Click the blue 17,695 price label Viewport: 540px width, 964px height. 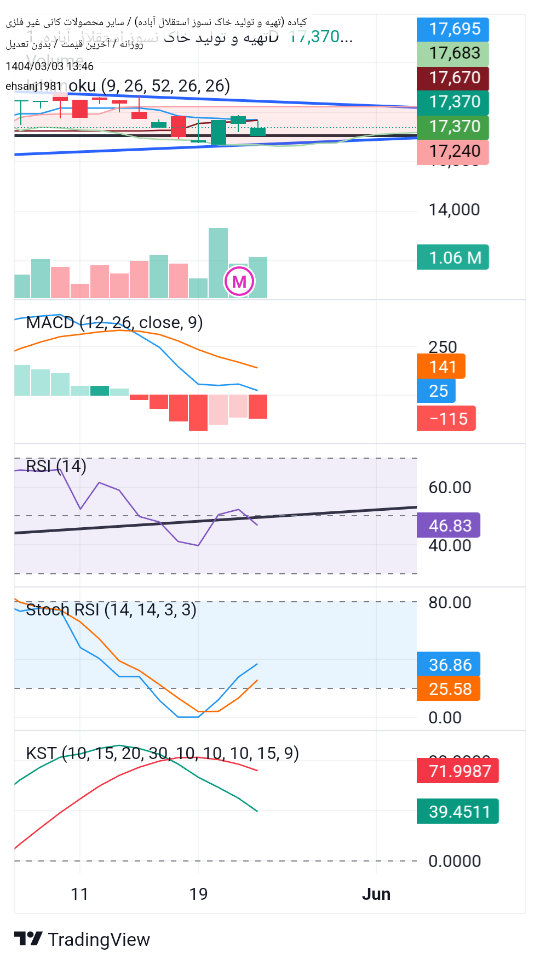[453, 29]
